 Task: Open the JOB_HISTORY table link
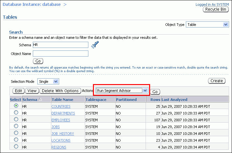coord(63,134)
